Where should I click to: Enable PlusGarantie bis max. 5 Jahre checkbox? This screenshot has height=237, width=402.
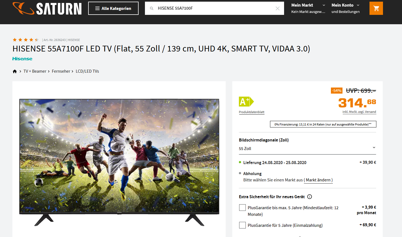point(242,208)
